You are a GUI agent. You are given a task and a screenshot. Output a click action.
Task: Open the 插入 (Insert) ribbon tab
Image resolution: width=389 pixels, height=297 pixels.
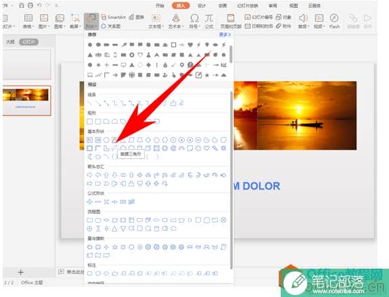click(181, 5)
